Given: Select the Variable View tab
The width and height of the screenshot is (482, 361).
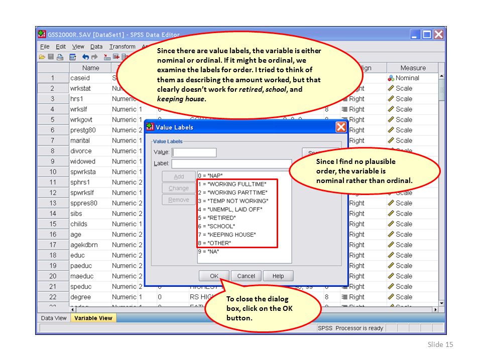Looking at the screenshot, I should click(x=93, y=318).
